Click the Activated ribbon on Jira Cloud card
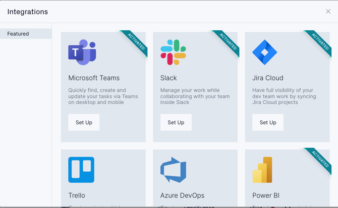 (320, 41)
